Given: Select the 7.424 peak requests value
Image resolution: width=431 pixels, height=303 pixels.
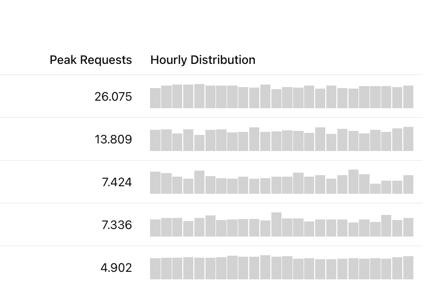Looking at the screenshot, I should (117, 182).
